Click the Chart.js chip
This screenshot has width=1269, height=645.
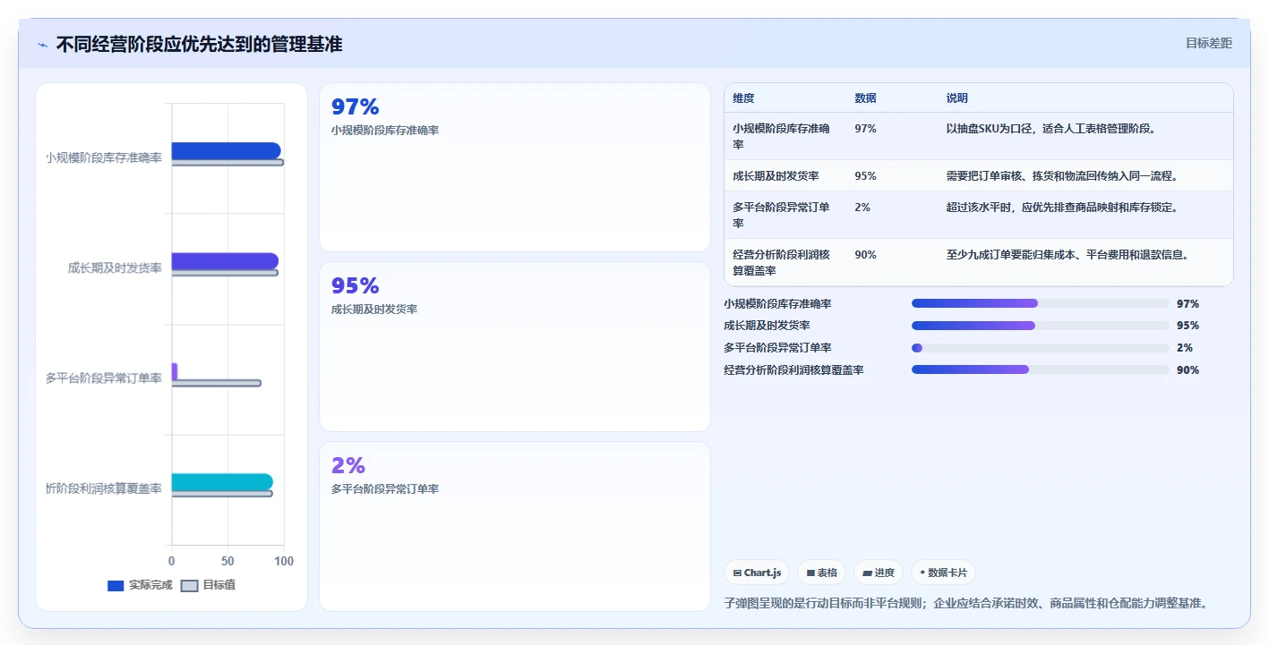[x=757, y=573]
